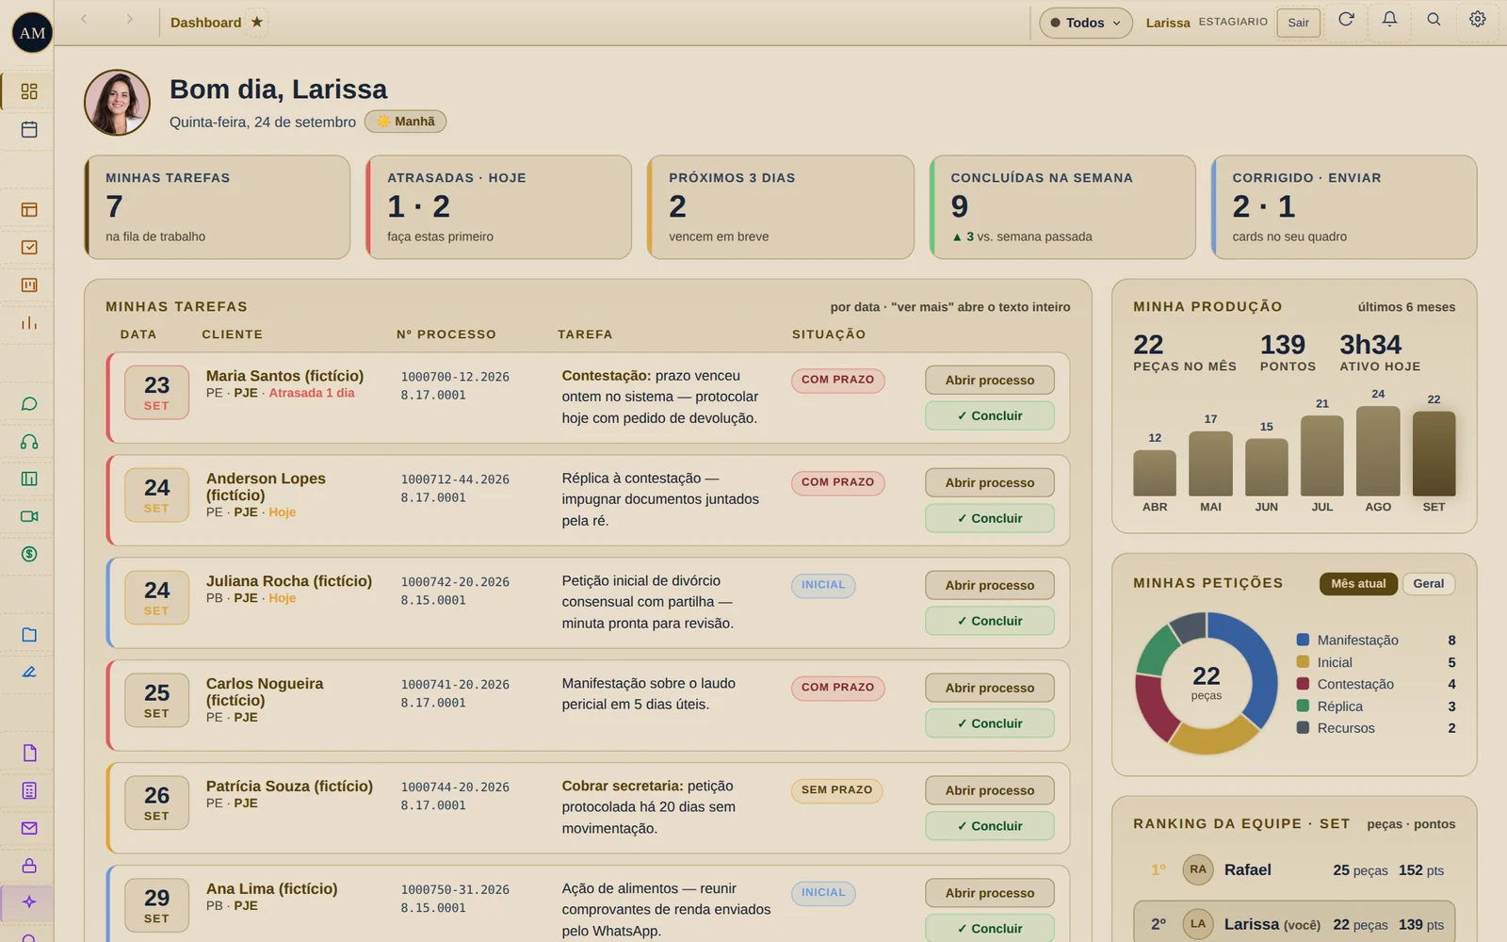This screenshot has width=1507, height=942.
Task: Click Larissa's profile photo
Action: tap(117, 103)
